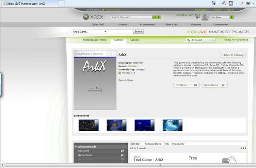The height and width of the screenshot is (168, 256).
Task: Select the Games marketplace tab
Action: 118,40
